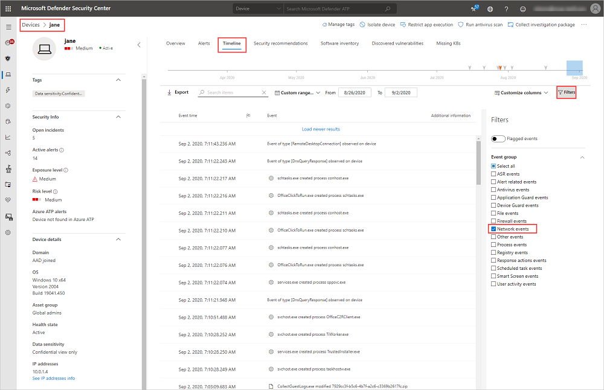
Task: Check the Select all checkbox
Action: (493, 166)
